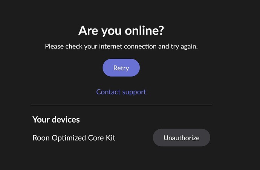Click the divider line above Your devices
The image size is (260, 170).
click(x=121, y=105)
